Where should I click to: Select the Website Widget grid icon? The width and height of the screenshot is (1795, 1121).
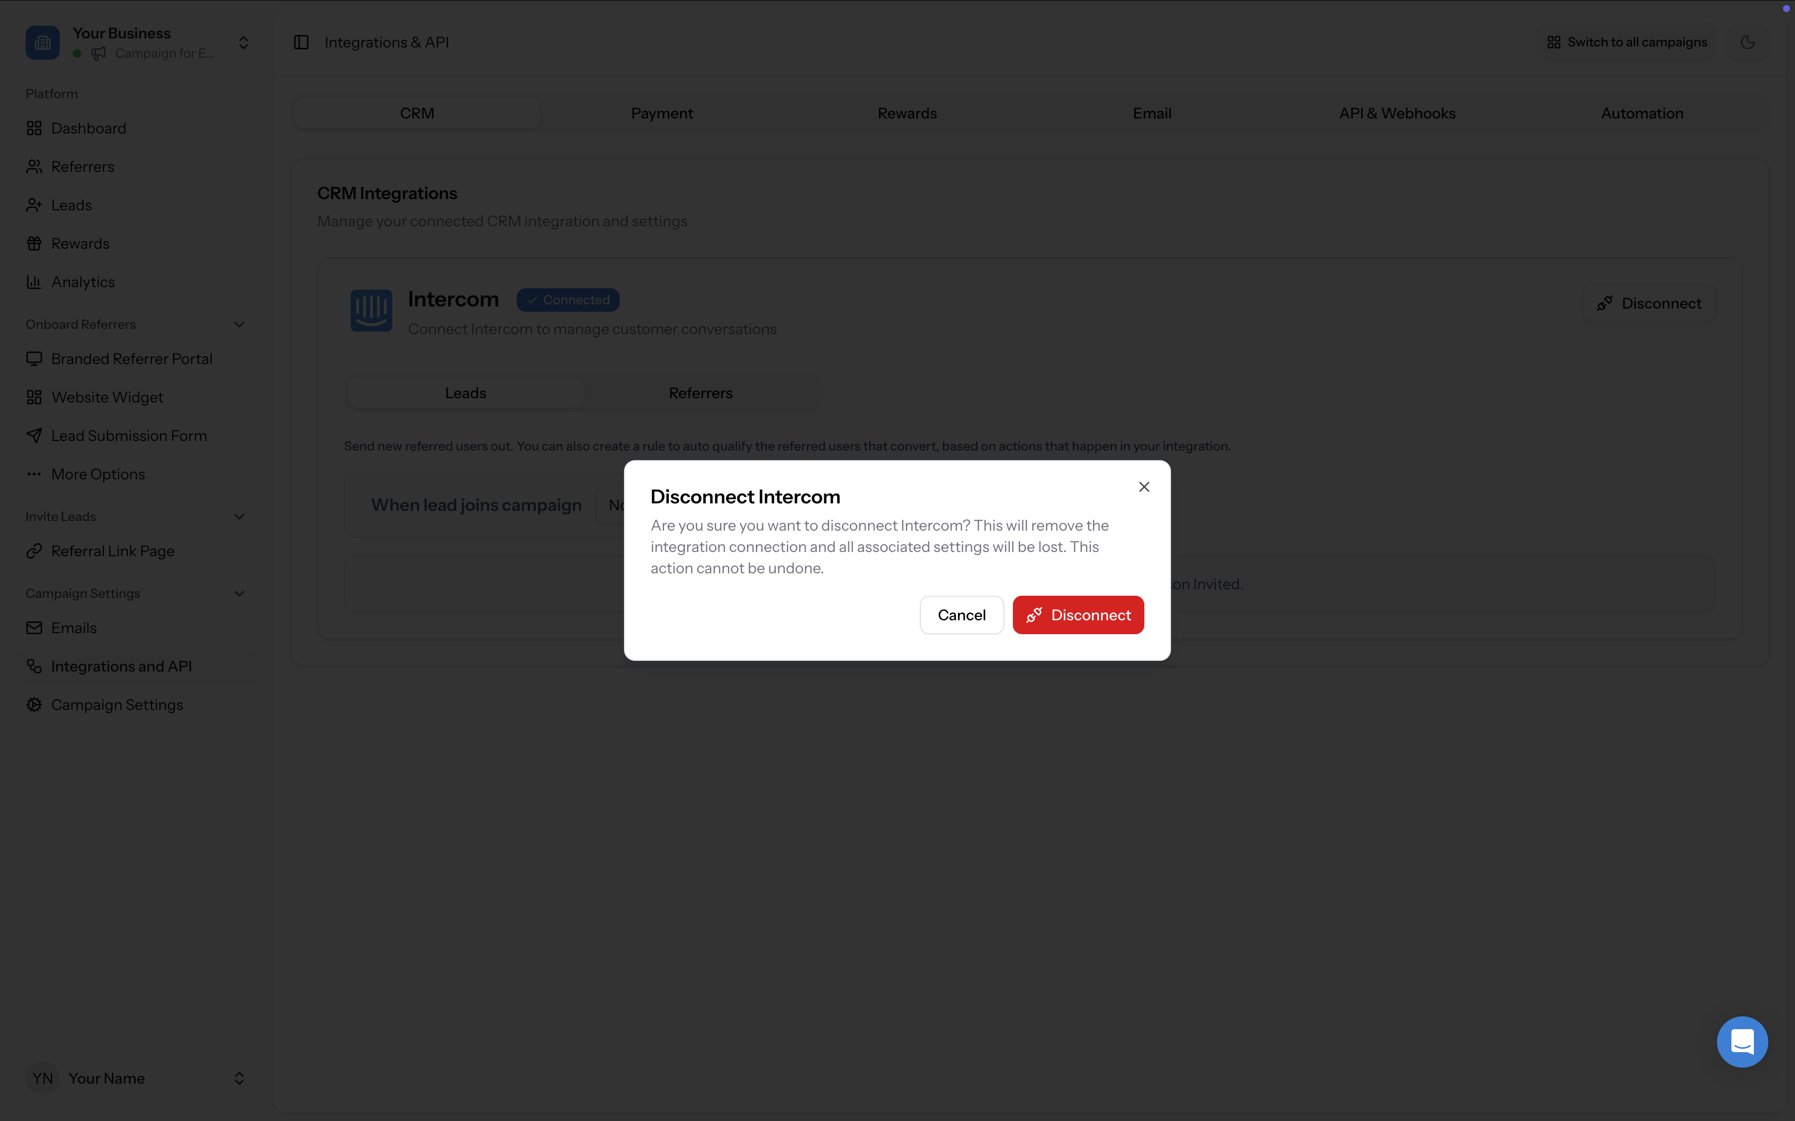(34, 397)
